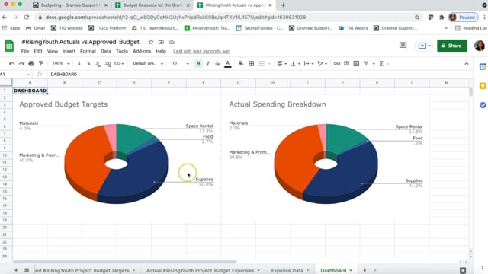Toggle bold formatting
Image resolution: width=488 pixels, height=274 pixels.
coord(198,64)
